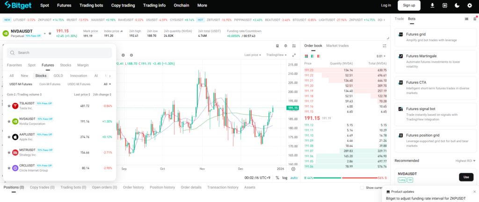Viewport: 479px width, 202px height.
Task: Click the download app icon in header
Action: [432, 6]
